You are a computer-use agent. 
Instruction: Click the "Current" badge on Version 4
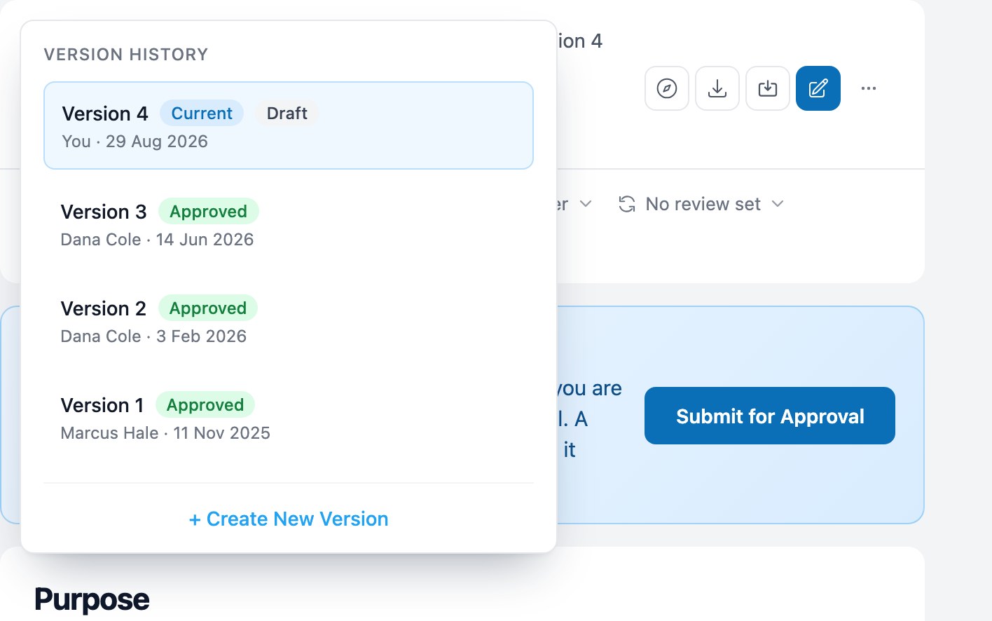202,113
